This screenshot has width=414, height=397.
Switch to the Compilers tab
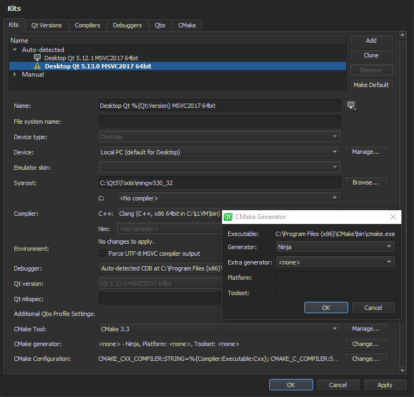pyautogui.click(x=88, y=25)
